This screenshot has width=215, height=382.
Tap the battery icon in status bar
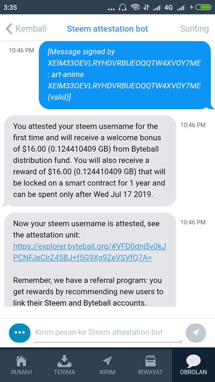203,7
